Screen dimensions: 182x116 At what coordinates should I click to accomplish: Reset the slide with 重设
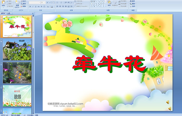tap(23, 4)
